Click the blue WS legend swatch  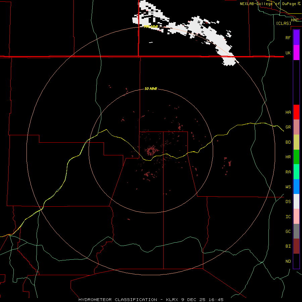pos(296,187)
